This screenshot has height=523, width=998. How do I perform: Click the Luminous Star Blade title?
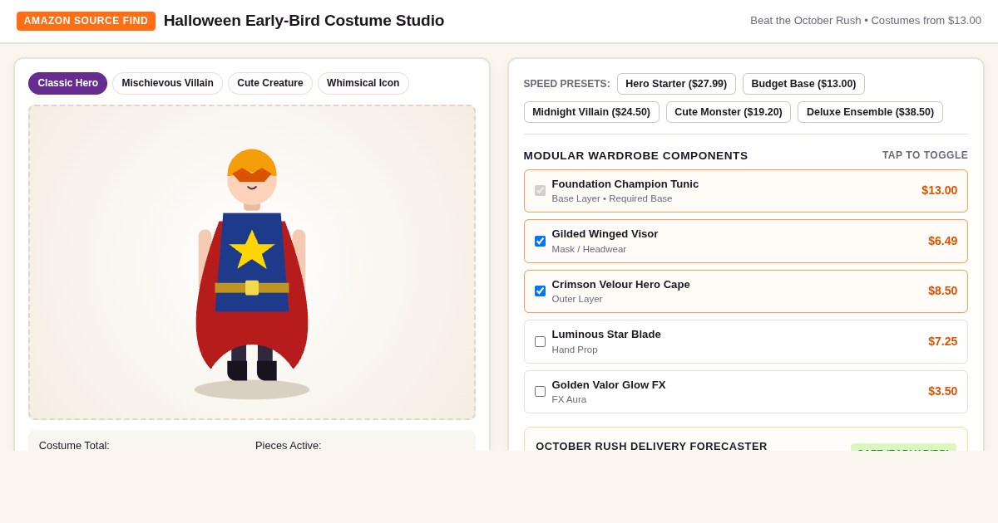pos(606,335)
